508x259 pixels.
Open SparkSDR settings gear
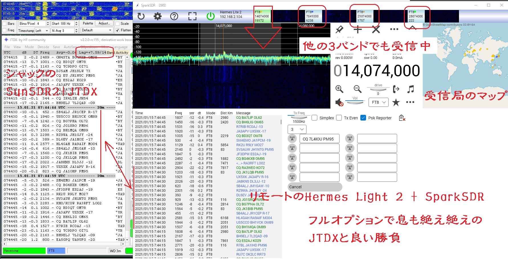click(x=157, y=16)
